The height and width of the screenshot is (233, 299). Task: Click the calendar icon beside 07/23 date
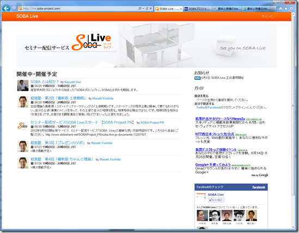[x=32, y=147]
